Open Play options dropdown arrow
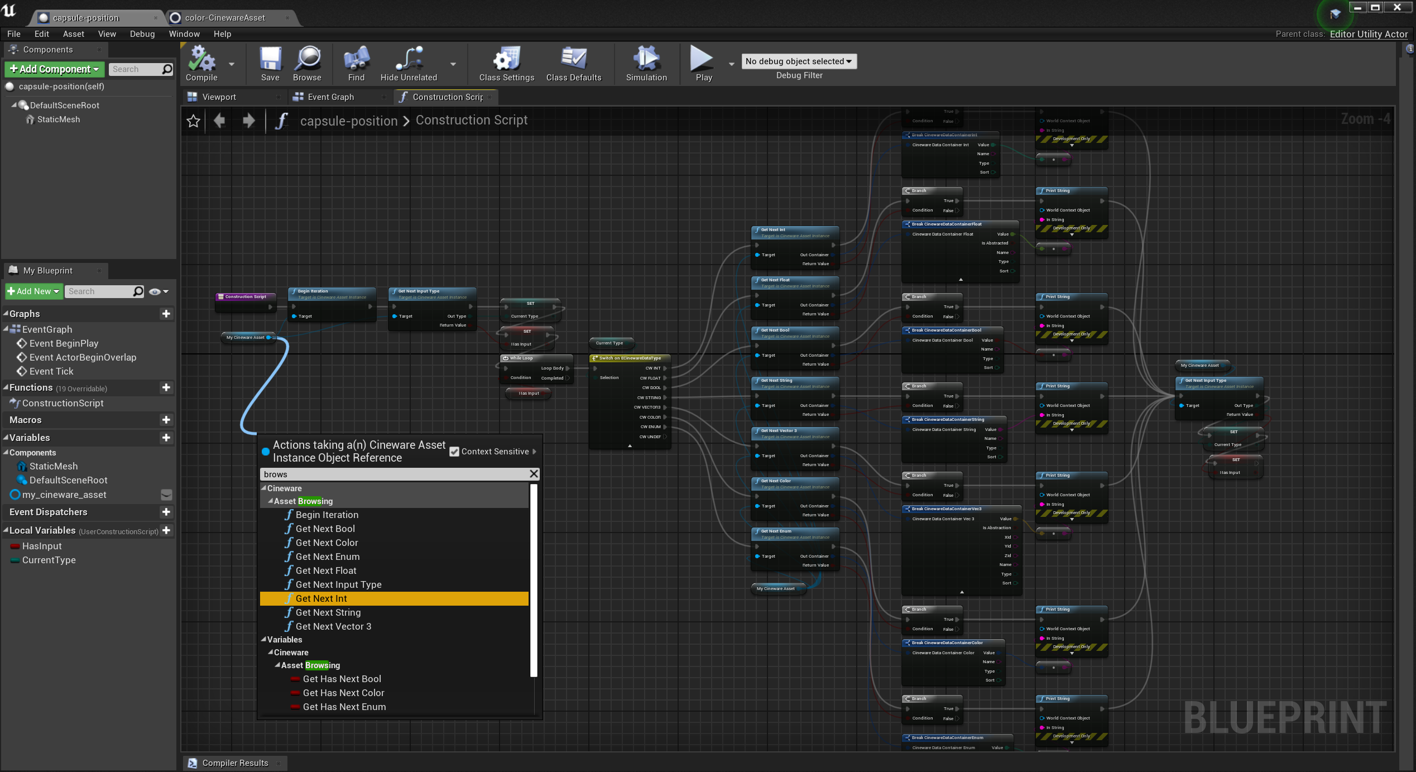The height and width of the screenshot is (772, 1416). click(x=731, y=64)
